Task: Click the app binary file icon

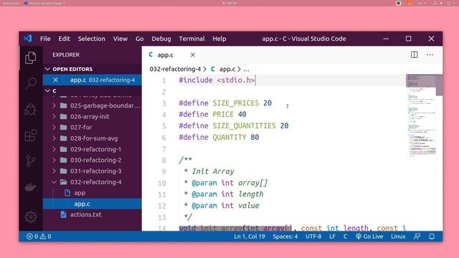Action: click(x=67, y=193)
